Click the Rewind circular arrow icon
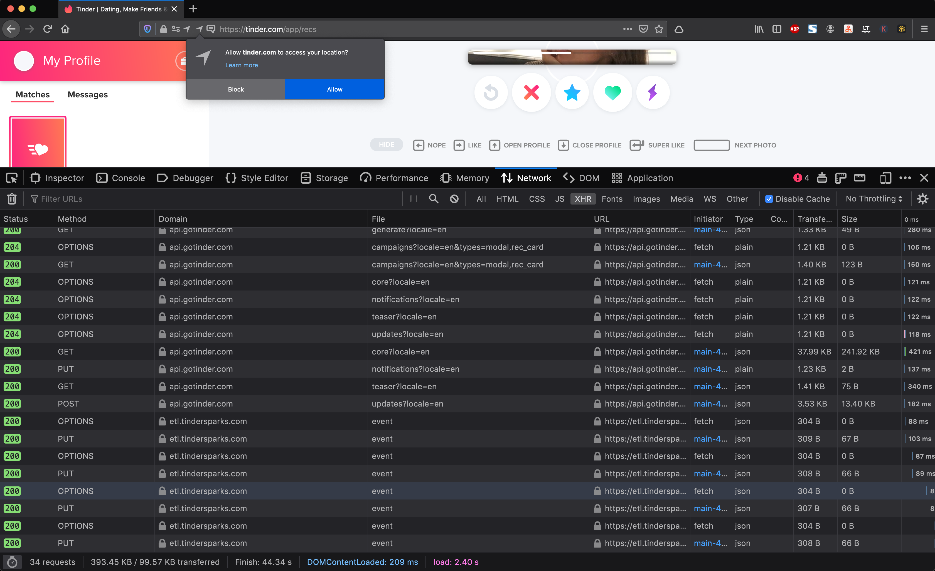The height and width of the screenshot is (571, 935). (x=491, y=92)
